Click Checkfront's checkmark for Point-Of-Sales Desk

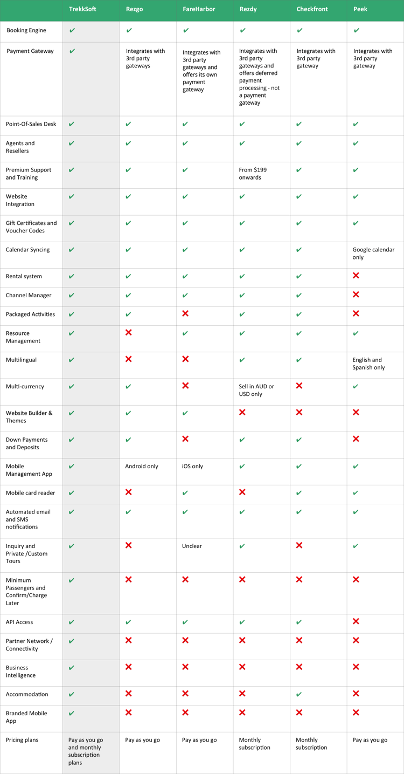(x=299, y=125)
